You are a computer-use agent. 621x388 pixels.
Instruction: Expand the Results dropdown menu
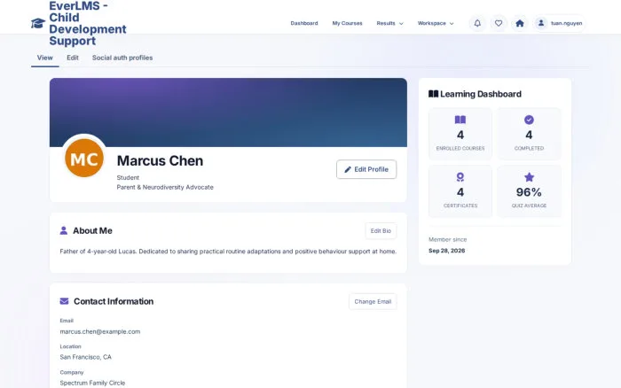[389, 23]
